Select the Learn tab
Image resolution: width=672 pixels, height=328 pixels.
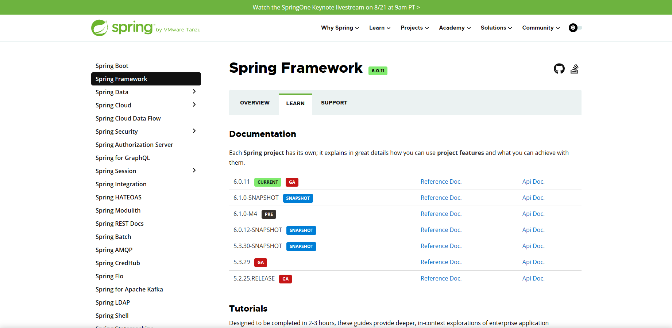click(295, 104)
